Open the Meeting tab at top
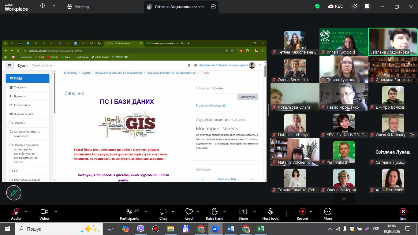The image size is (418, 235). [78, 7]
